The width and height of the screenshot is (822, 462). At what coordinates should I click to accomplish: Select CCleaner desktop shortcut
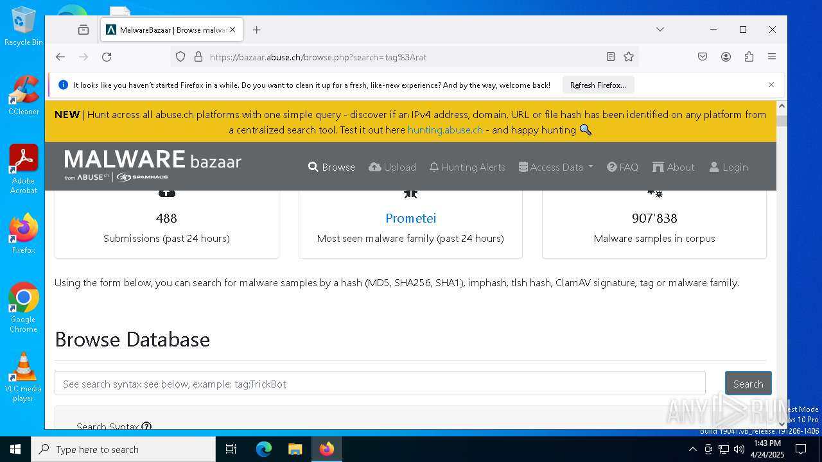[23, 95]
